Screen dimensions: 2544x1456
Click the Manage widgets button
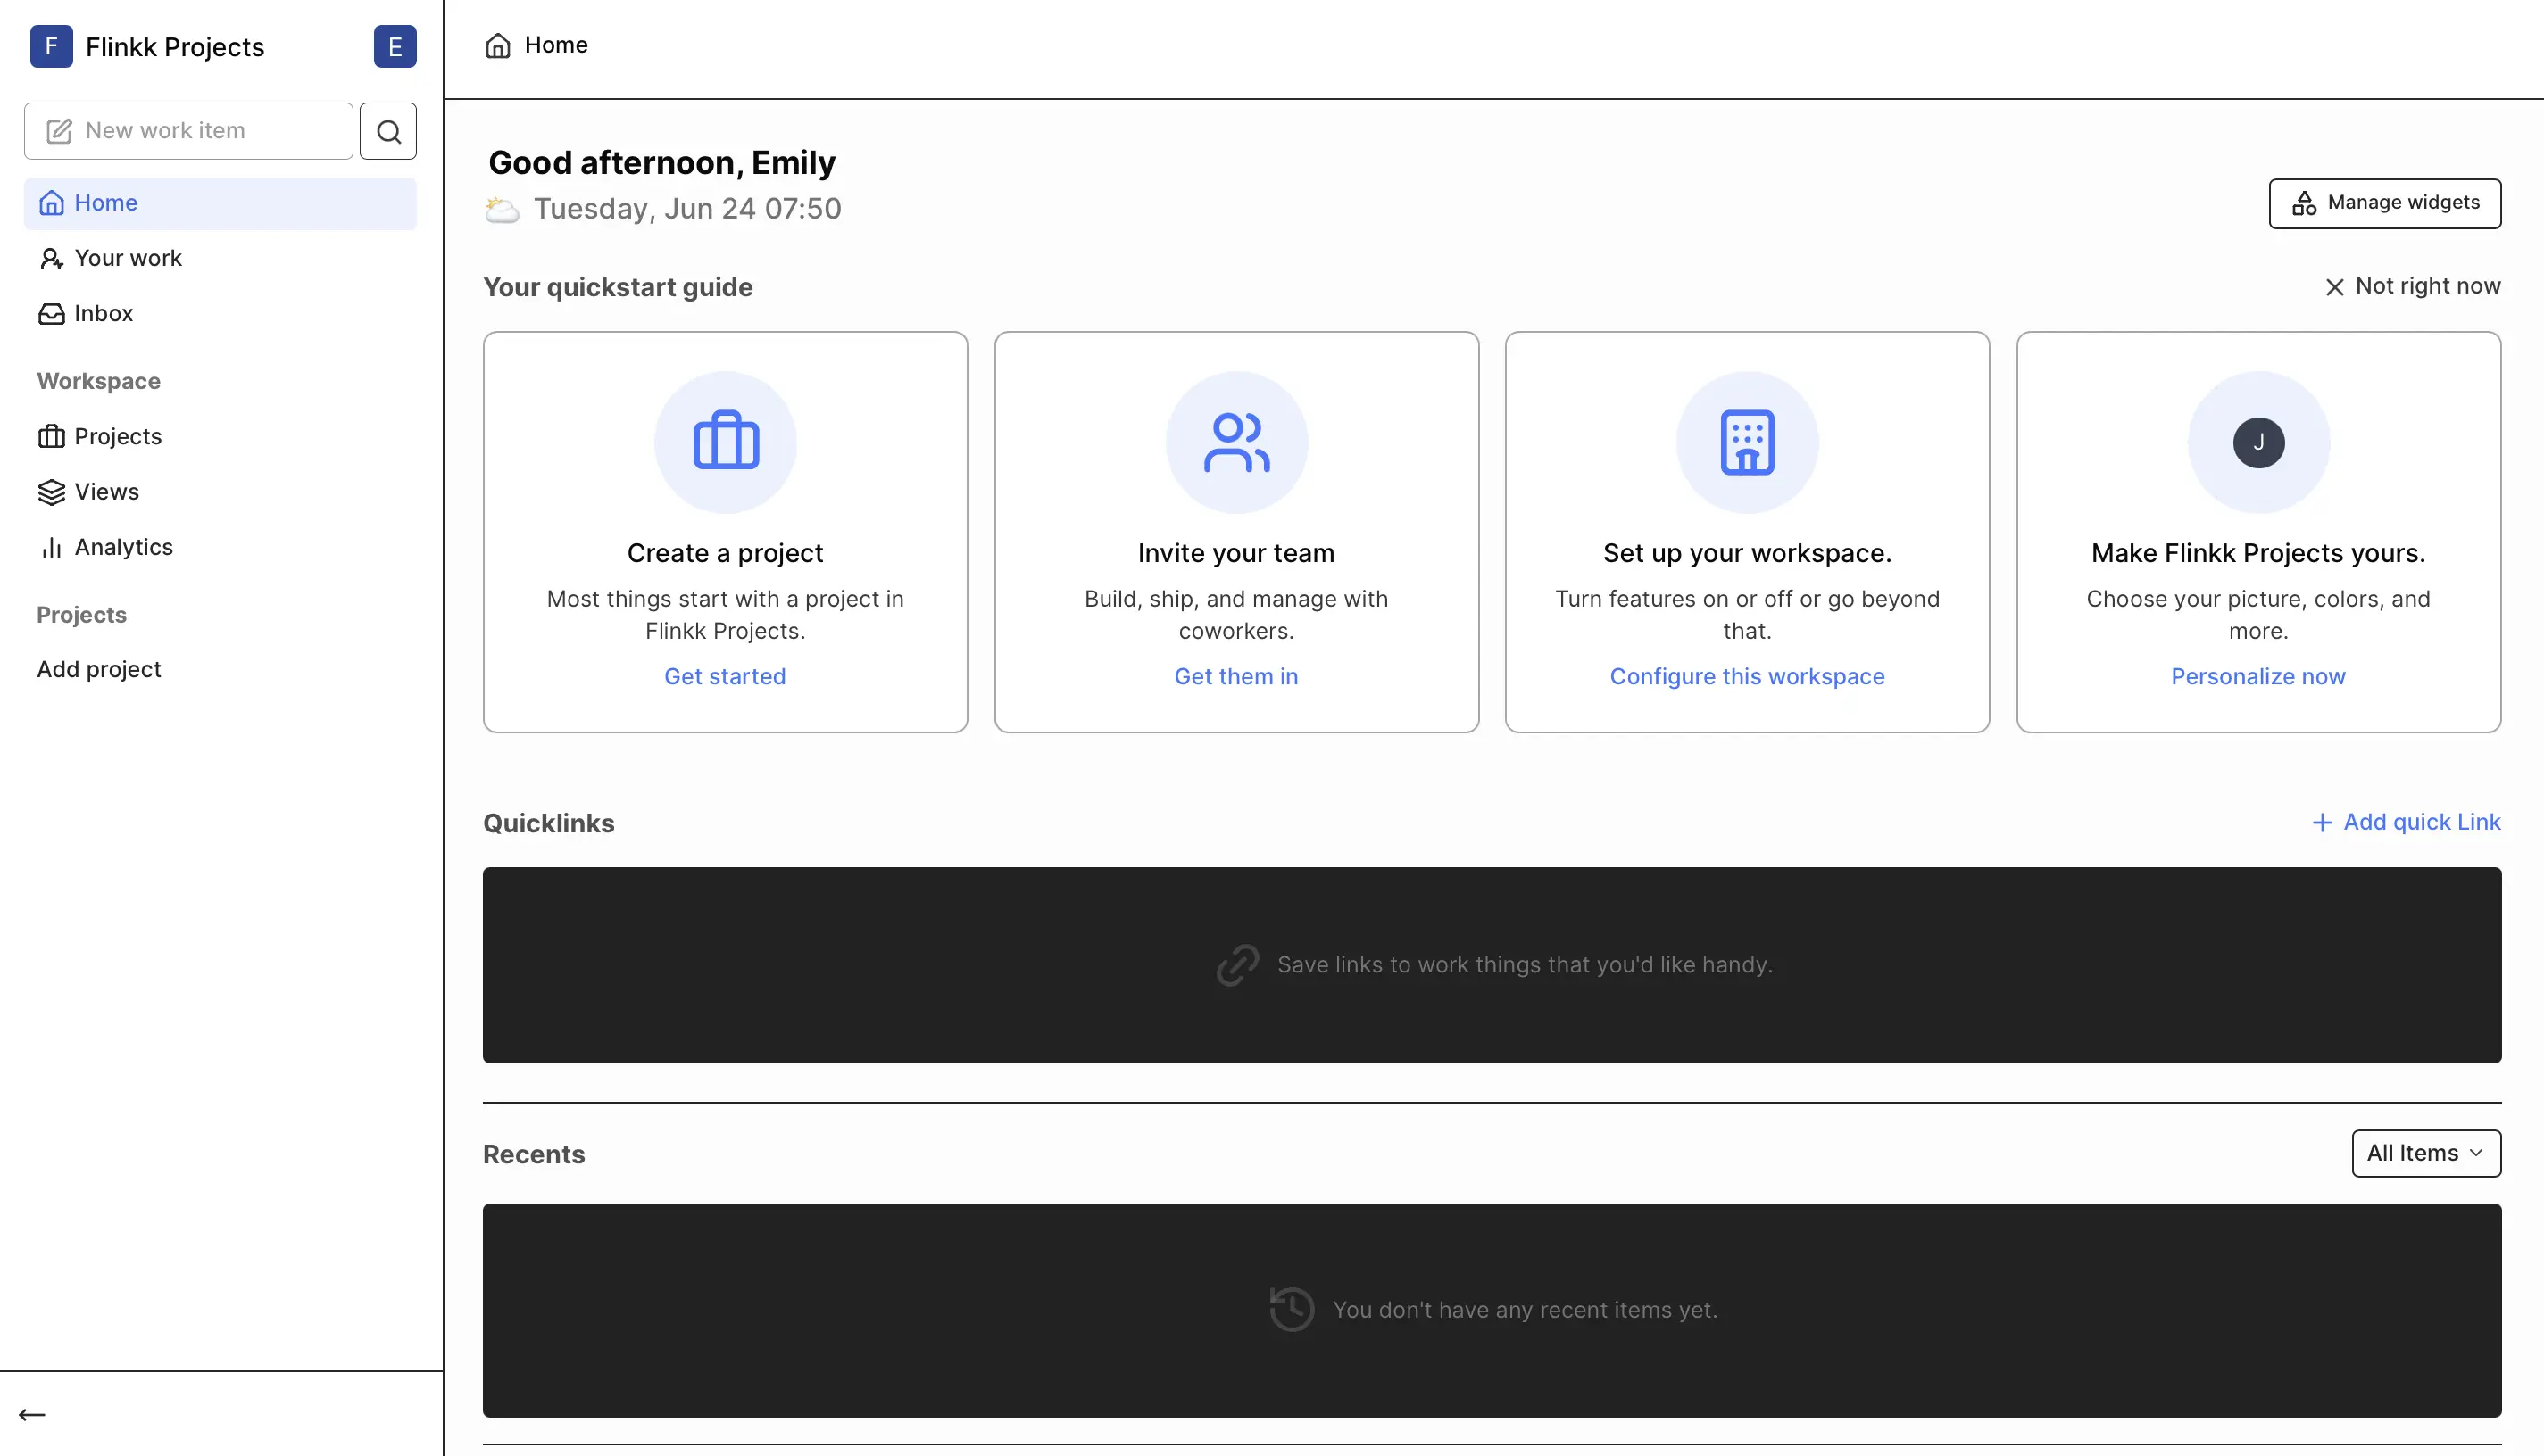tap(2384, 203)
